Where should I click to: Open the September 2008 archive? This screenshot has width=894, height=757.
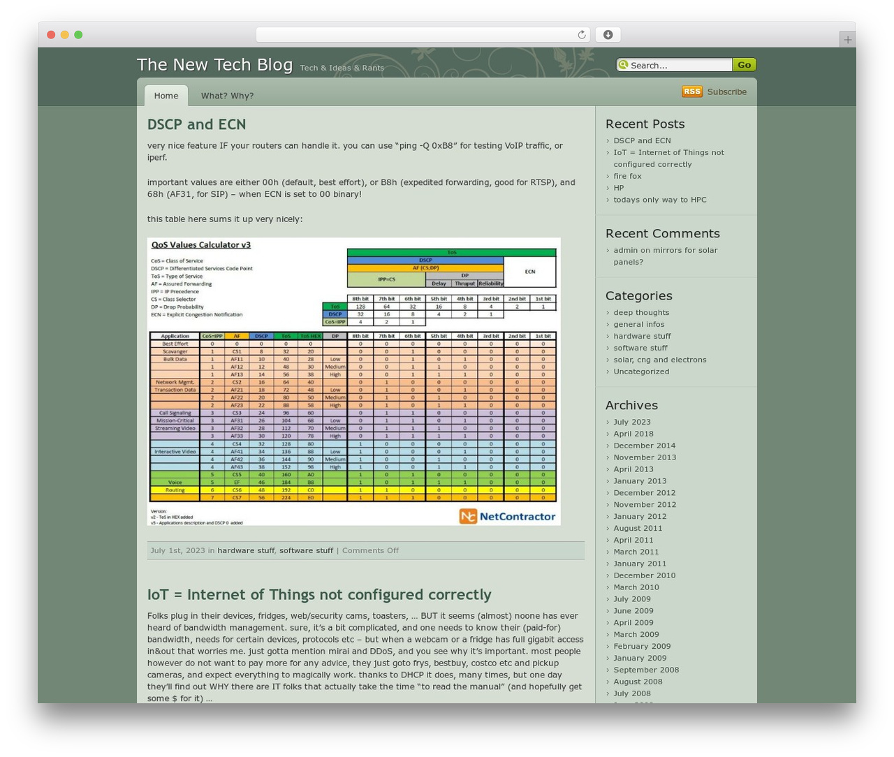tap(646, 670)
